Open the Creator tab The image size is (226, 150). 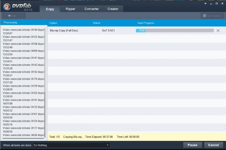tap(113, 9)
